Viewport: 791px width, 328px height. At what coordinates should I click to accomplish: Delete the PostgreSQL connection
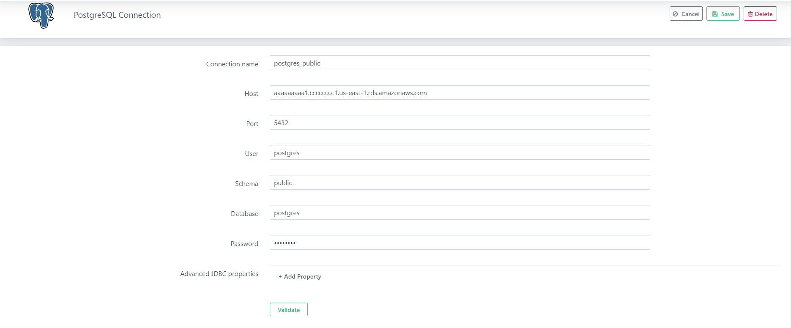coord(760,14)
